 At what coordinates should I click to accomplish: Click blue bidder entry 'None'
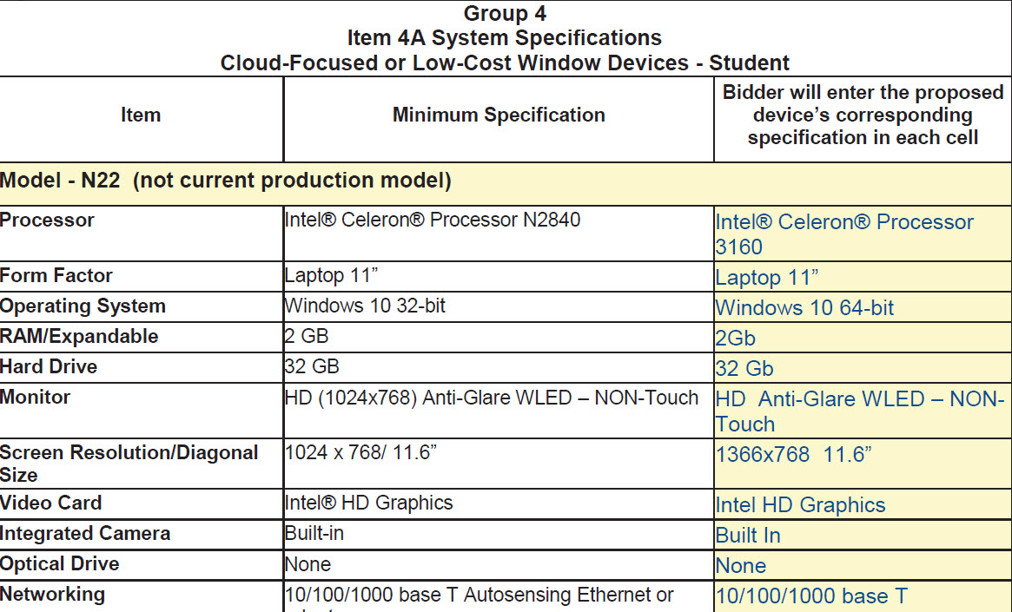741,566
